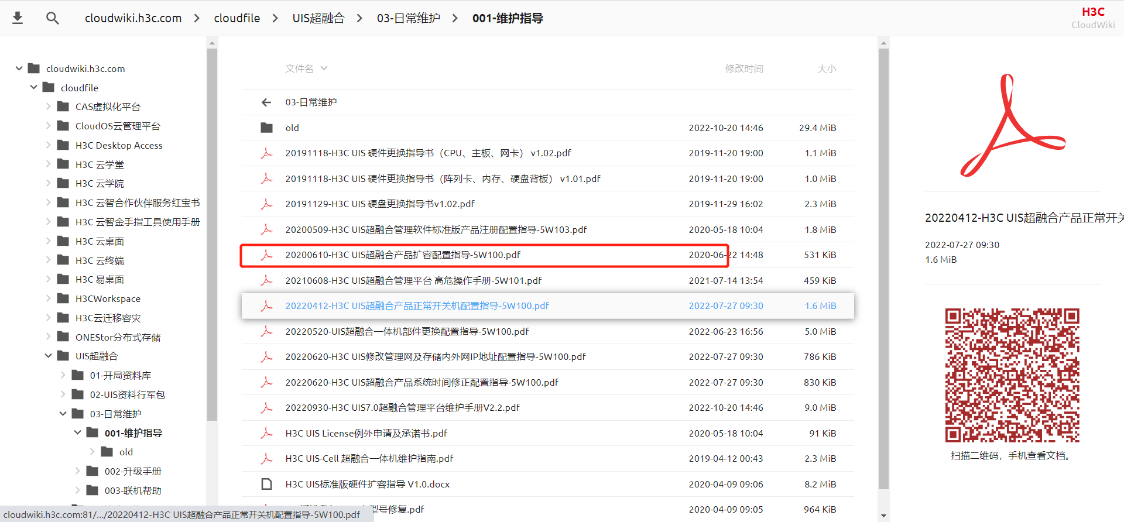The image size is (1124, 522).
Task: Click PDF icon of 20220620 系统时间修正配置指导
Action: tap(266, 382)
